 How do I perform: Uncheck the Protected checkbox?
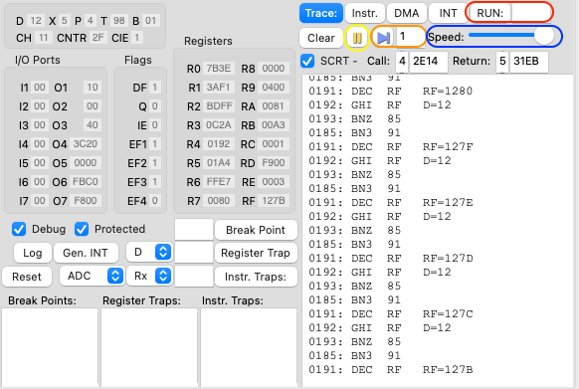82,229
